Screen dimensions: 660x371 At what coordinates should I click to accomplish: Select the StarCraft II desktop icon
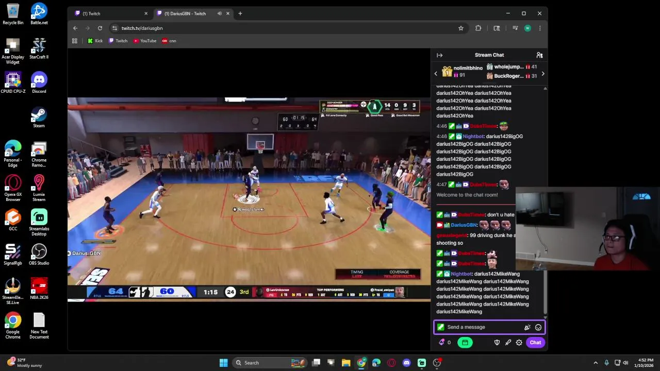[x=39, y=48]
